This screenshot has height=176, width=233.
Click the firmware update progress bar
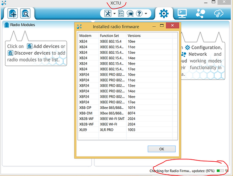(220, 171)
